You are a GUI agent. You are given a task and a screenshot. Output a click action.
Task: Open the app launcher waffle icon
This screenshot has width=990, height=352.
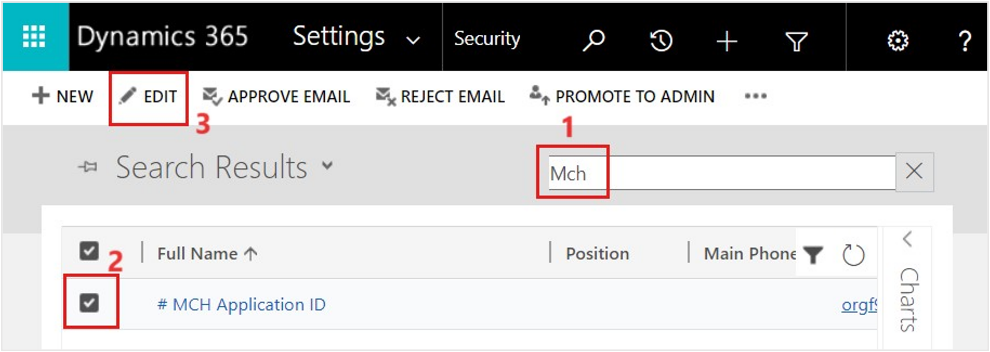click(x=34, y=36)
